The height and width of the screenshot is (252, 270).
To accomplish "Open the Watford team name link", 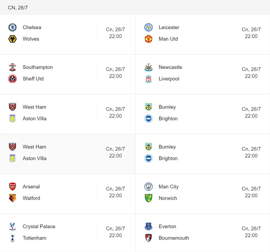I will click(31, 198).
